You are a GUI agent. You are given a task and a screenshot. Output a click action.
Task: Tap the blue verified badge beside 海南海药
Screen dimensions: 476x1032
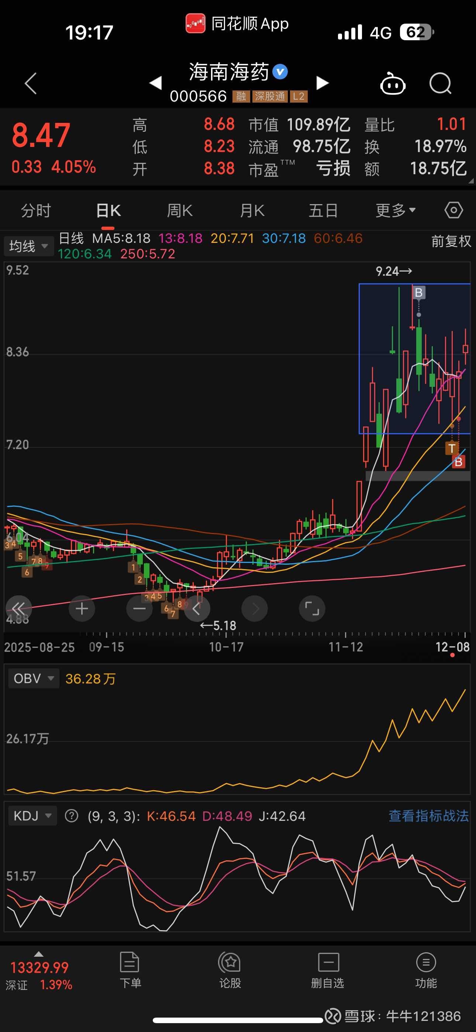[280, 72]
